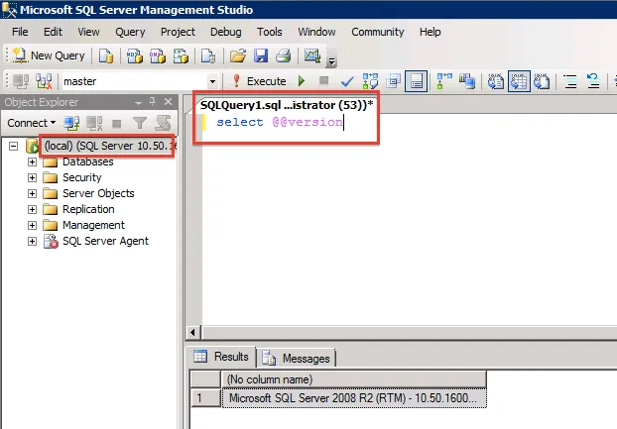Open the Edit menu

[x=53, y=32]
